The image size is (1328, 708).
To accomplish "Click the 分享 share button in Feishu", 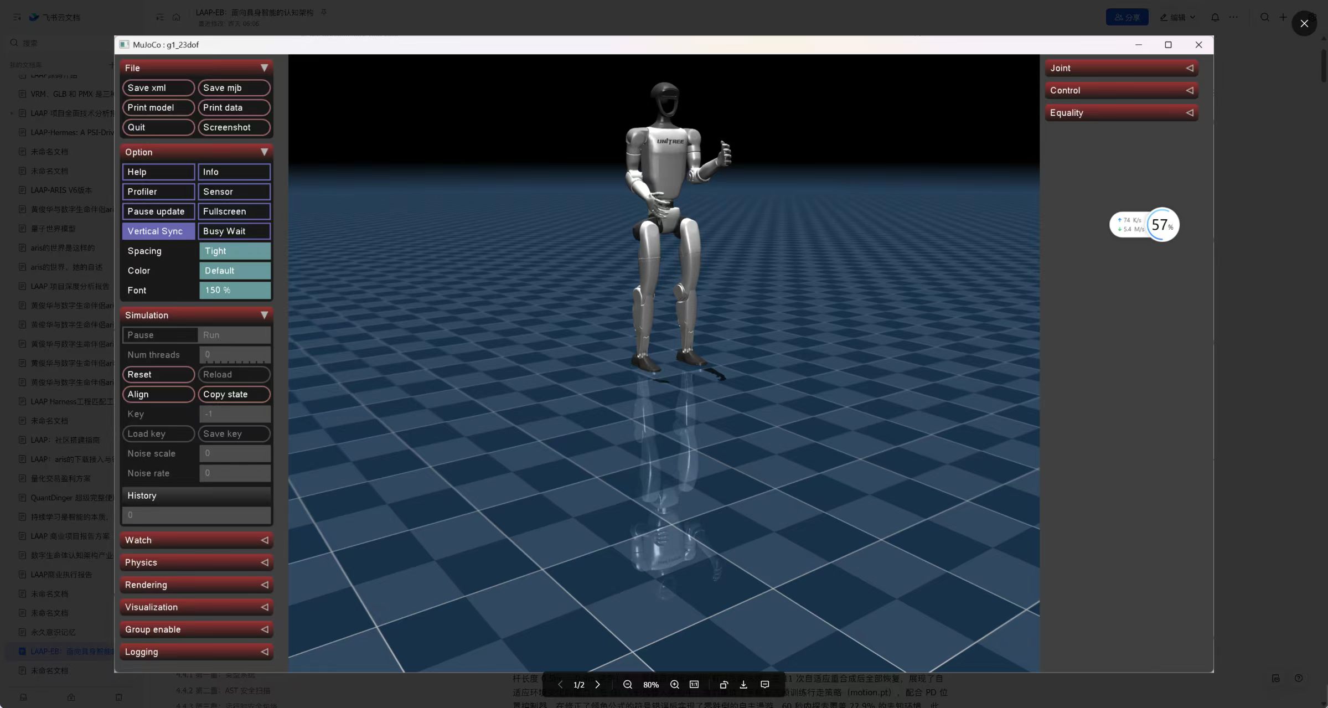I will point(1127,17).
